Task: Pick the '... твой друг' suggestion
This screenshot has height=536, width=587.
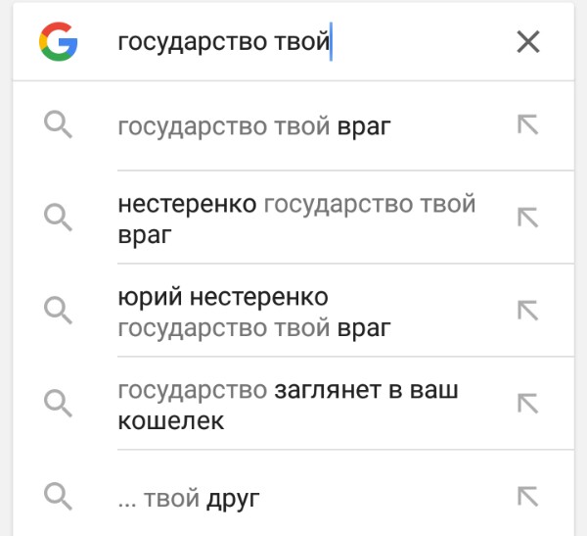Action: pyautogui.click(x=188, y=497)
